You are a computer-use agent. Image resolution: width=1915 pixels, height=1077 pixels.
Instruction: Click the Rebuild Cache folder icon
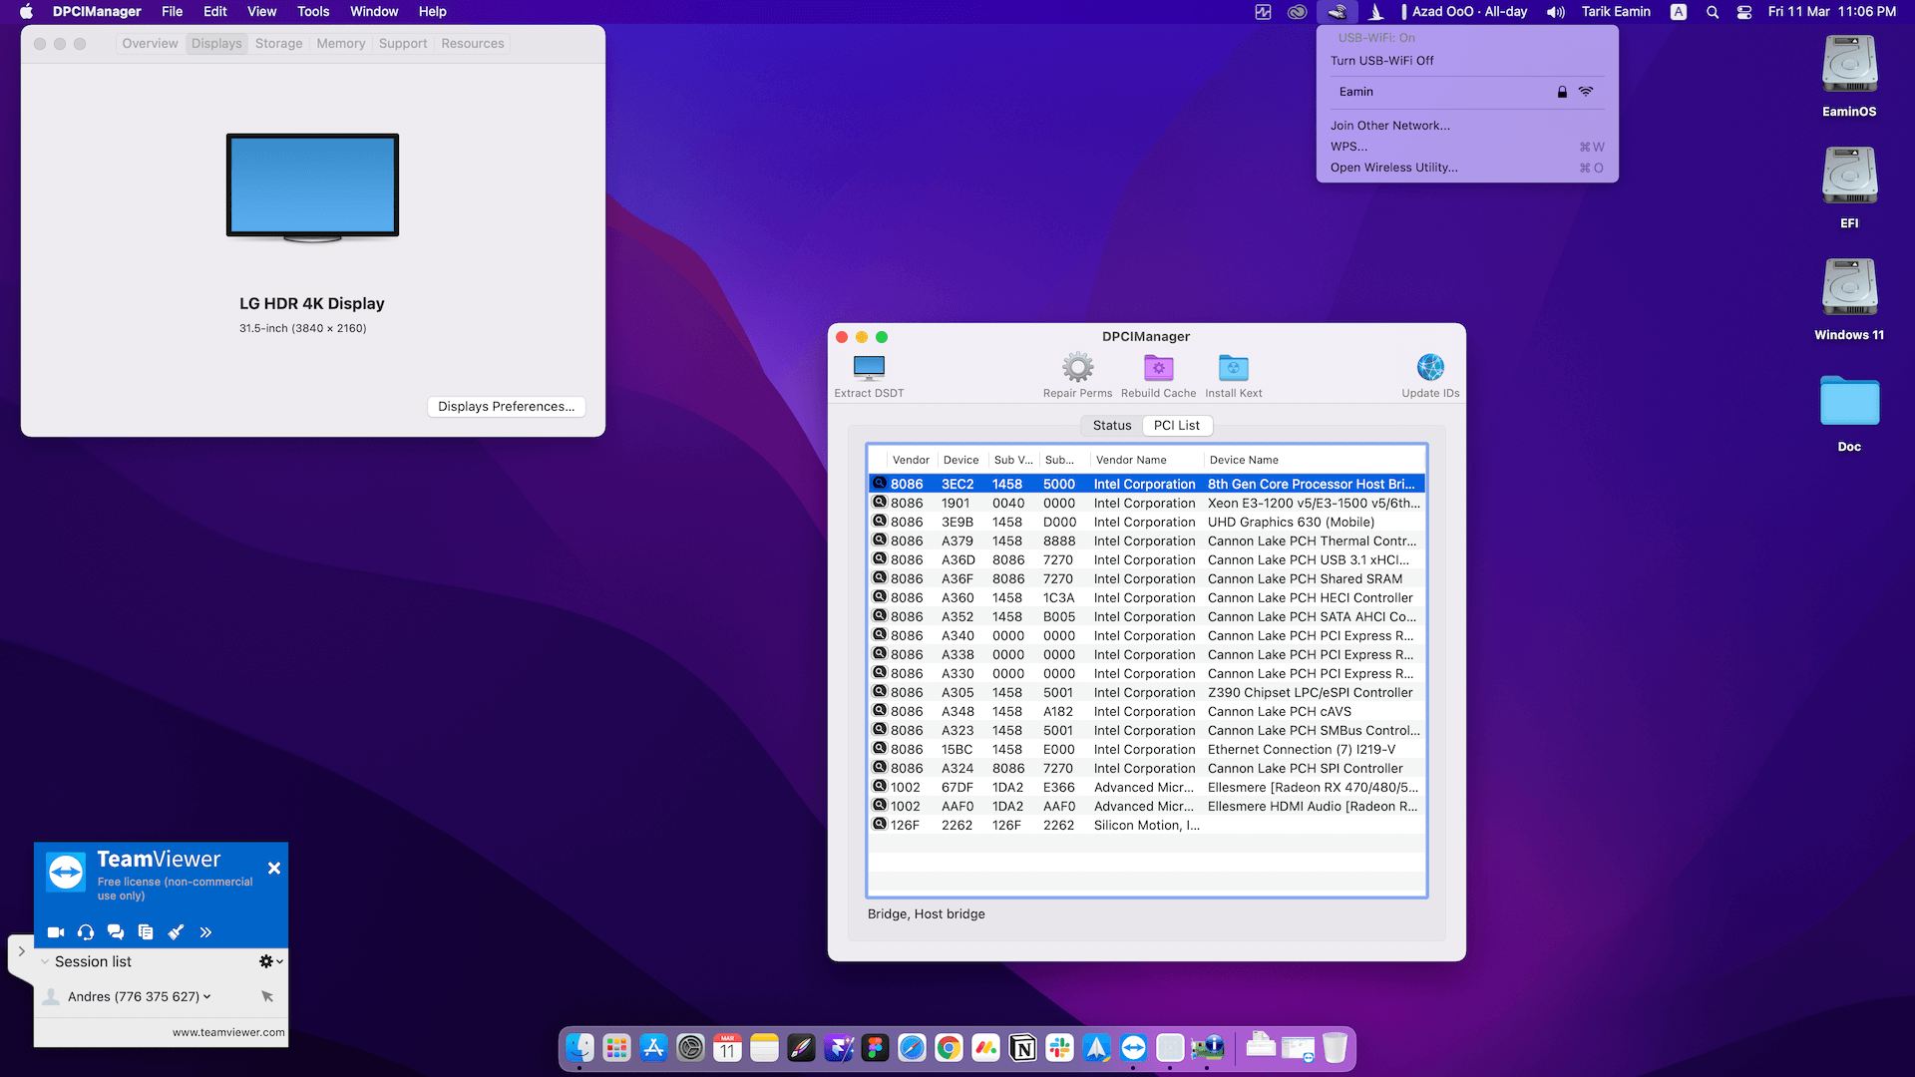click(x=1158, y=368)
